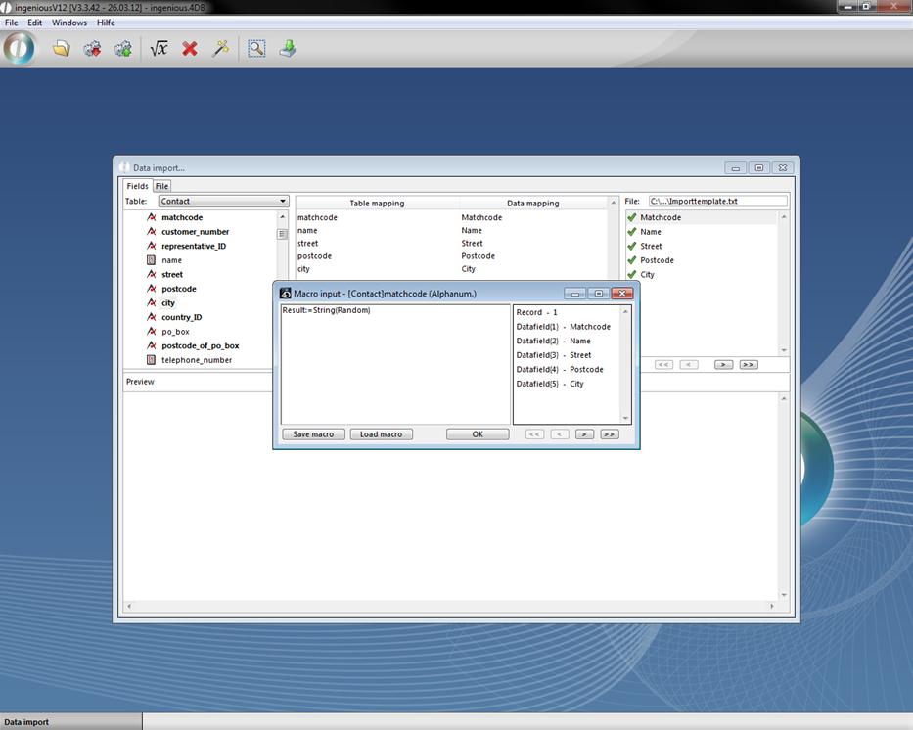Switch to the File tab
913x730 pixels.
(x=161, y=186)
